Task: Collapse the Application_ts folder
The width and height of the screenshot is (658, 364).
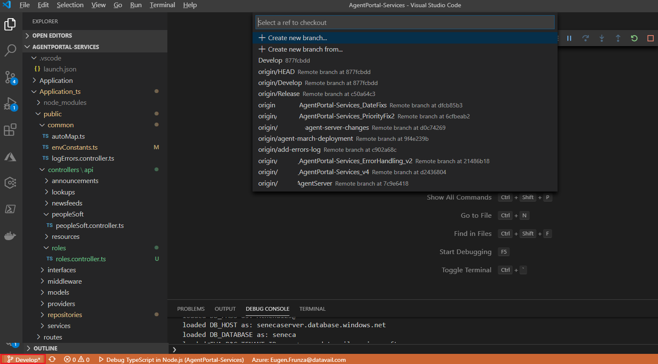Action: point(95,91)
